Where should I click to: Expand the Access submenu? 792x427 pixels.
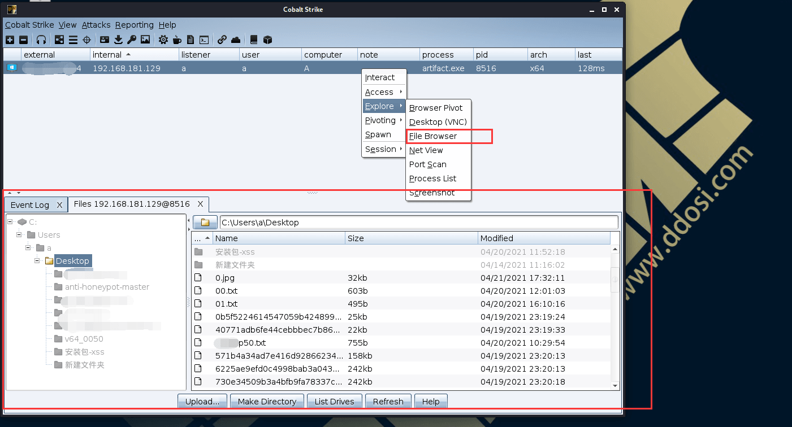[x=384, y=92]
